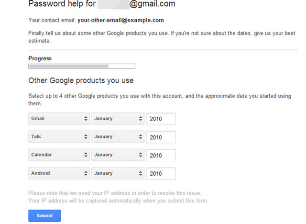Select the month dropdown beside Calendar
This screenshot has width=306, height=224.
118,155
